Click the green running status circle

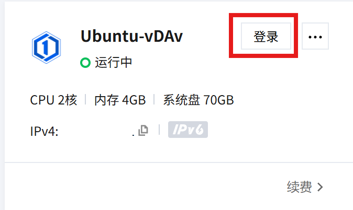point(85,63)
